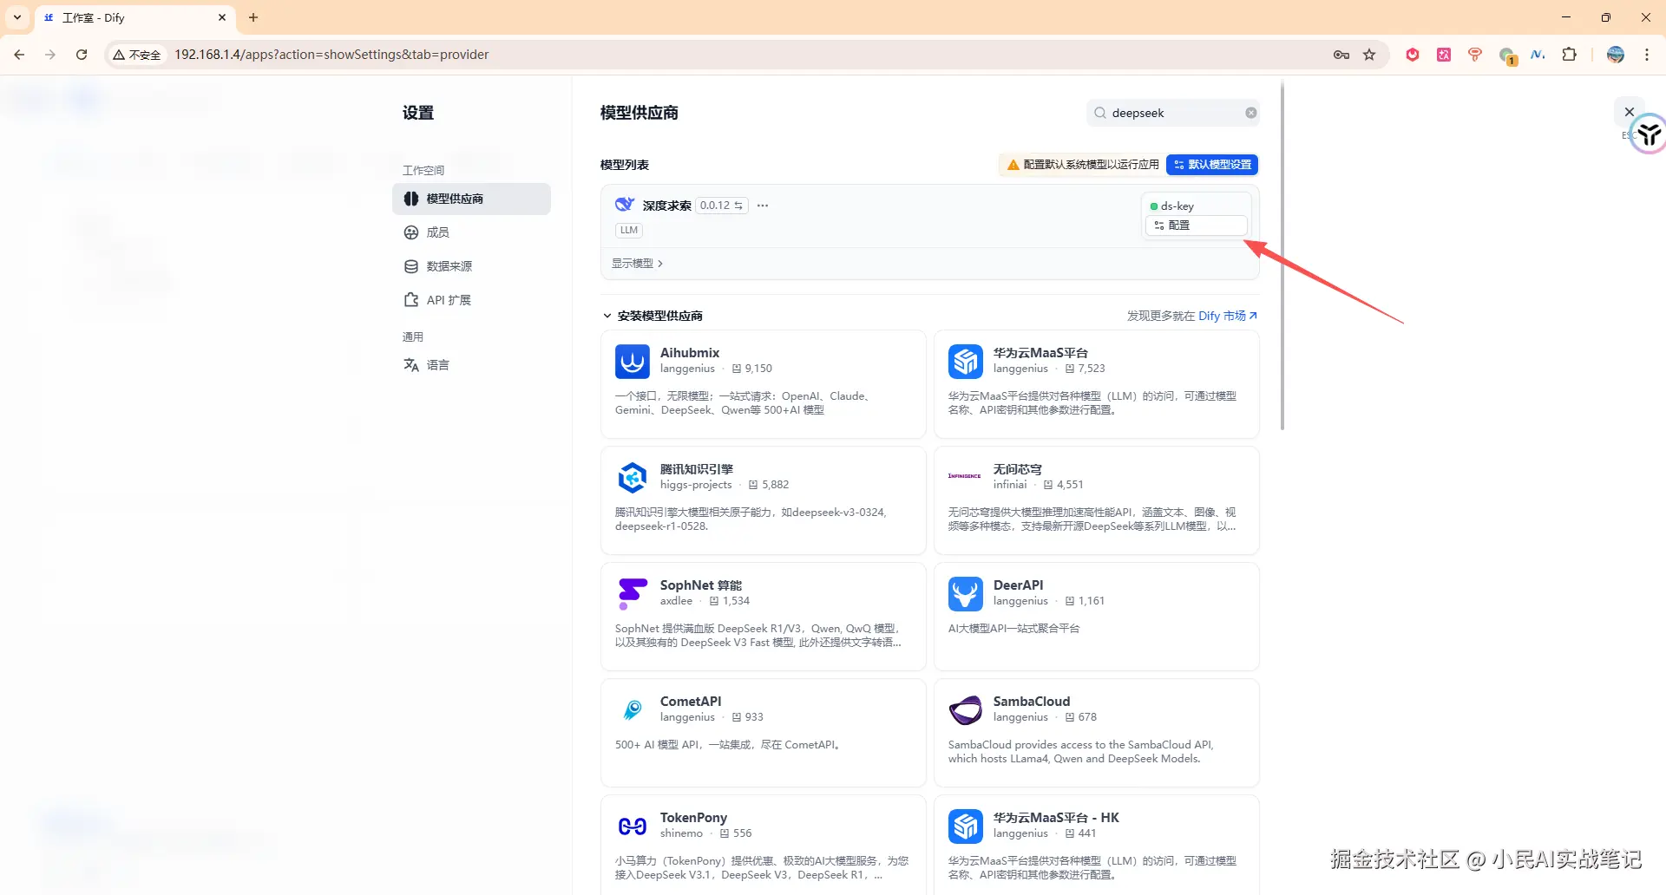Click the 配置 button under ds-key
1666x895 pixels.
[1197, 225]
